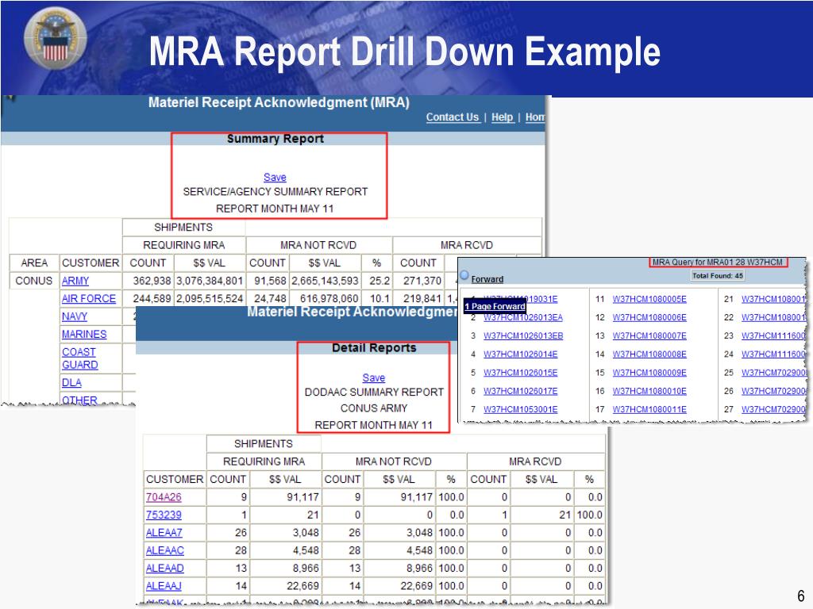Select 4,548 under MRA NOT RCVD for ALEAAC
Screen dimensions: 813x609
coord(419,550)
